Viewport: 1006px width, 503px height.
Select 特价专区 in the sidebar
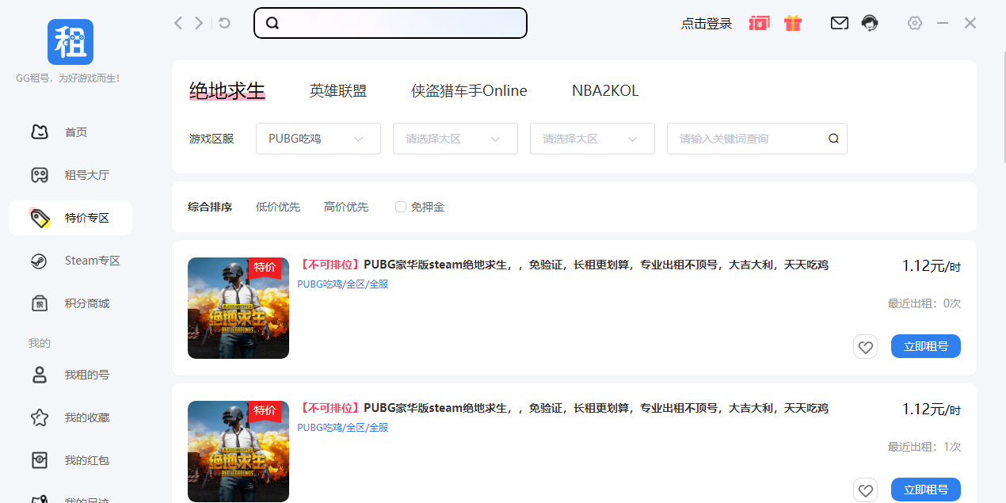70,218
